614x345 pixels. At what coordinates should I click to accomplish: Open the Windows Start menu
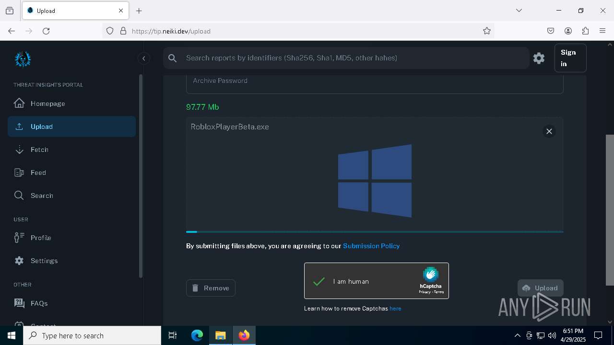tap(12, 335)
